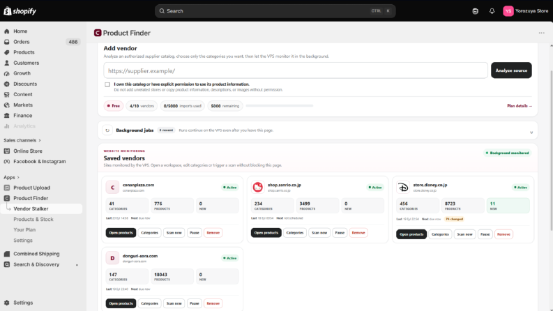
Task: Click the Product Finder header app icon
Action: [98, 33]
